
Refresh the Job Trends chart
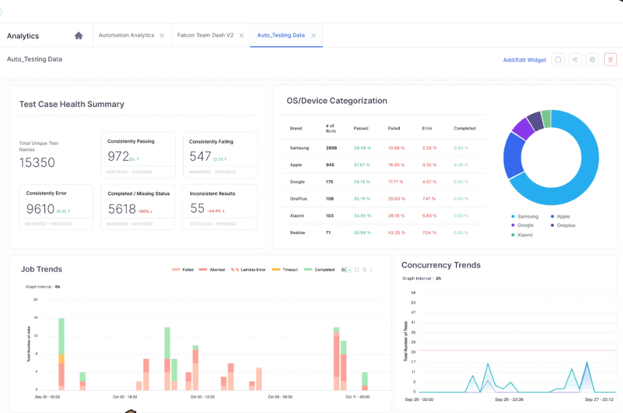pyautogui.click(x=364, y=269)
